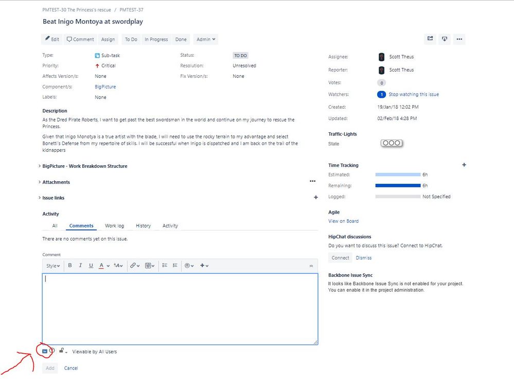Viewport: 514px width, 385px height.
Task: Stop watching this issue
Action: click(x=415, y=94)
